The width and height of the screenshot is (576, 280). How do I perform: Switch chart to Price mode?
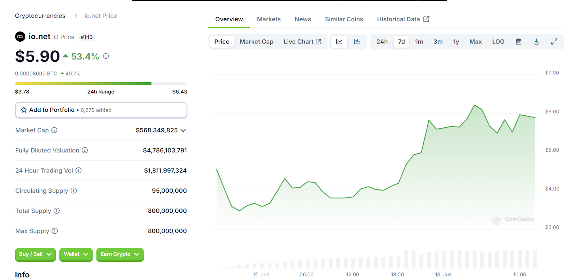(x=222, y=42)
